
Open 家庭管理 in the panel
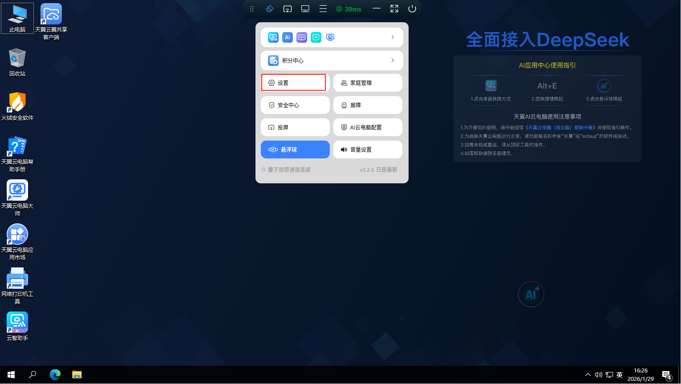[x=368, y=83]
